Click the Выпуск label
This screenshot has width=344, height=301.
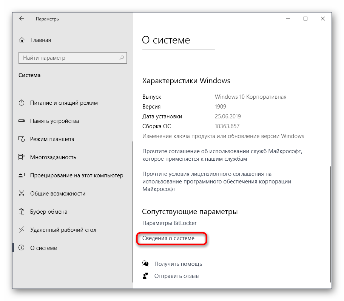[x=151, y=97]
